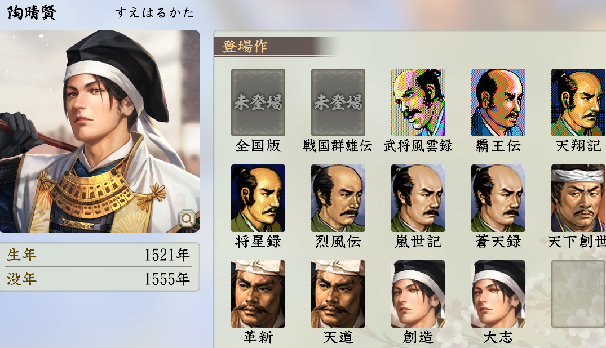
Task: Open the magnifier icon on main portrait
Action: tap(187, 219)
